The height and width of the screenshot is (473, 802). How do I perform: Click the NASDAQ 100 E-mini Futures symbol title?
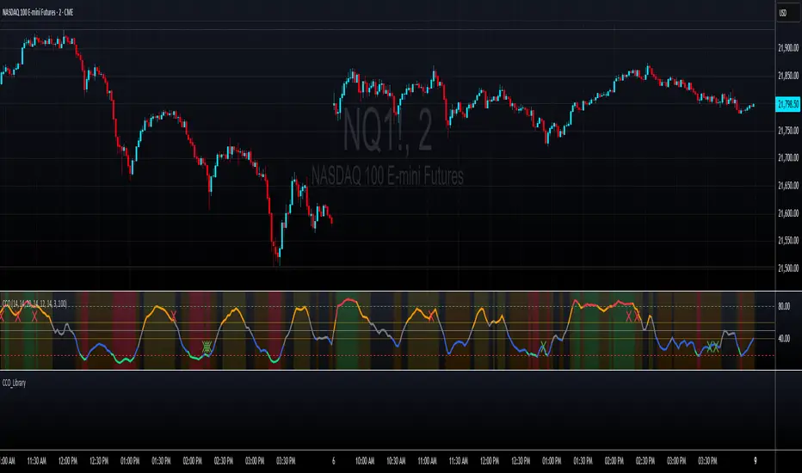tap(38, 12)
